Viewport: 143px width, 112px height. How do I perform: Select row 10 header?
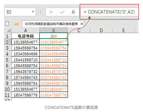[x=8, y=89]
